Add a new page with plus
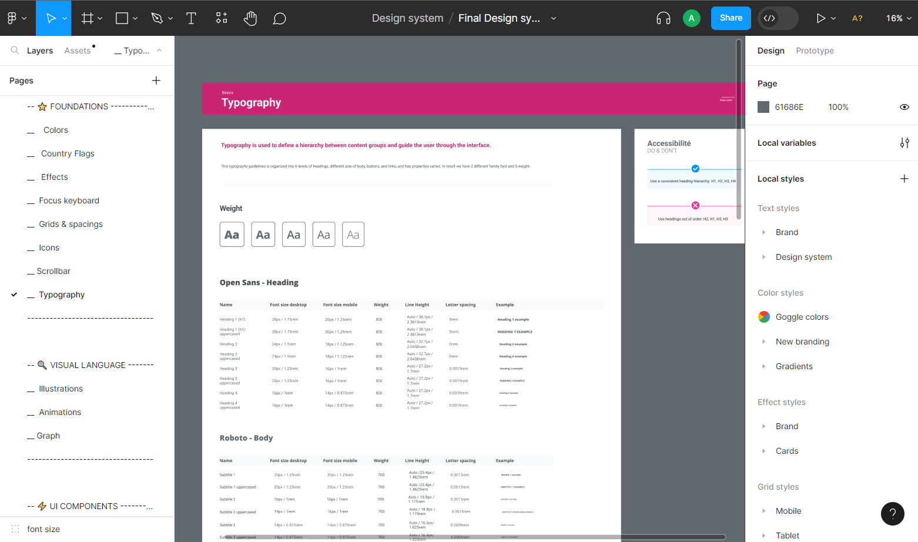The height and width of the screenshot is (542, 918). coord(156,81)
